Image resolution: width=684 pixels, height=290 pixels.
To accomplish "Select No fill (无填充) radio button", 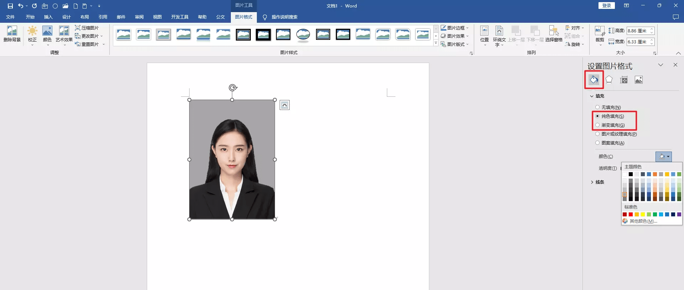I will click(x=597, y=107).
